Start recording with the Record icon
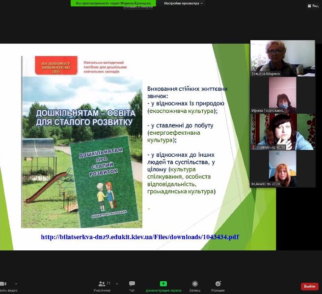 [195, 284]
